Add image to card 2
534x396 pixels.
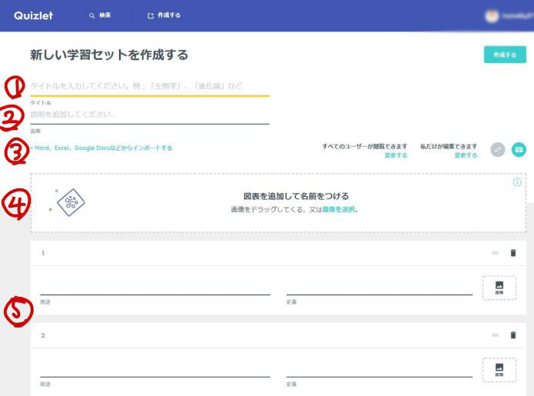click(499, 370)
